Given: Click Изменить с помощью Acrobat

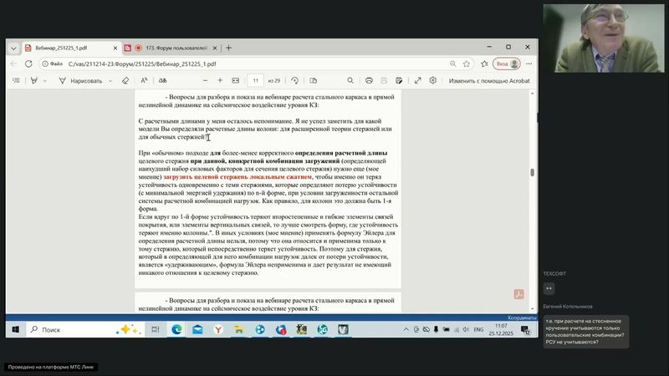Looking at the screenshot, I should [489, 80].
